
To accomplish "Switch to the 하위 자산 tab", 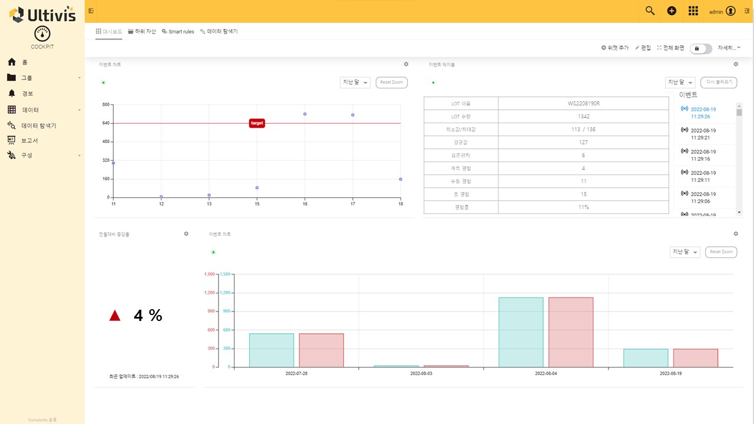I will [142, 31].
